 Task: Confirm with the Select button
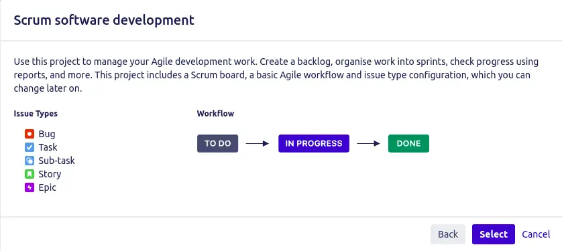coord(494,234)
